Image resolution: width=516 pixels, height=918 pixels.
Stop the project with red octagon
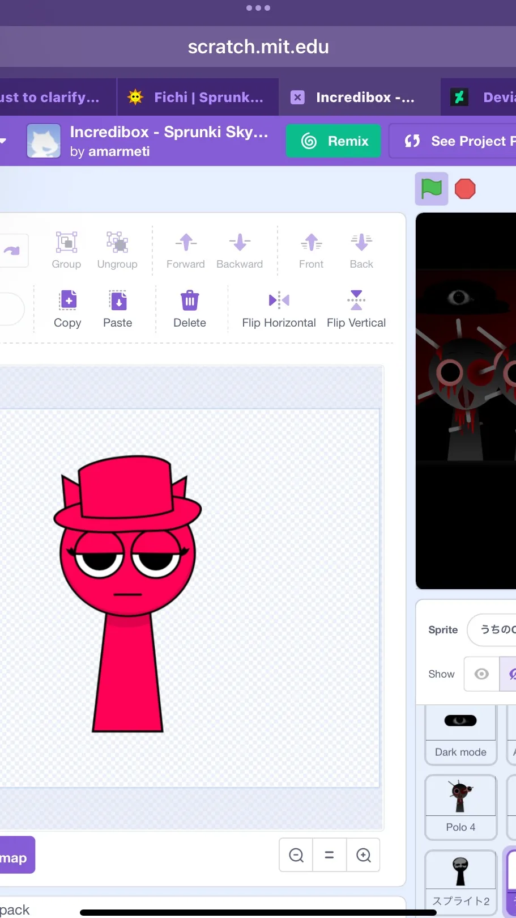[465, 189]
